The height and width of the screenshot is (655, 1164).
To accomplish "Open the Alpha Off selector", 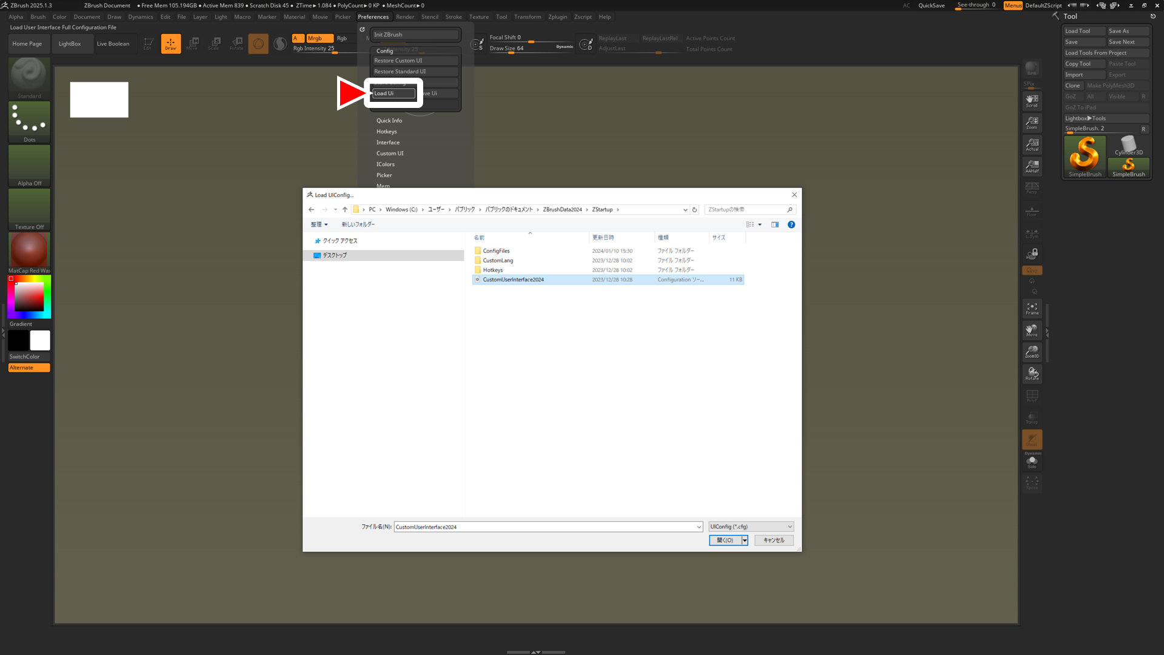I will pyautogui.click(x=29, y=166).
